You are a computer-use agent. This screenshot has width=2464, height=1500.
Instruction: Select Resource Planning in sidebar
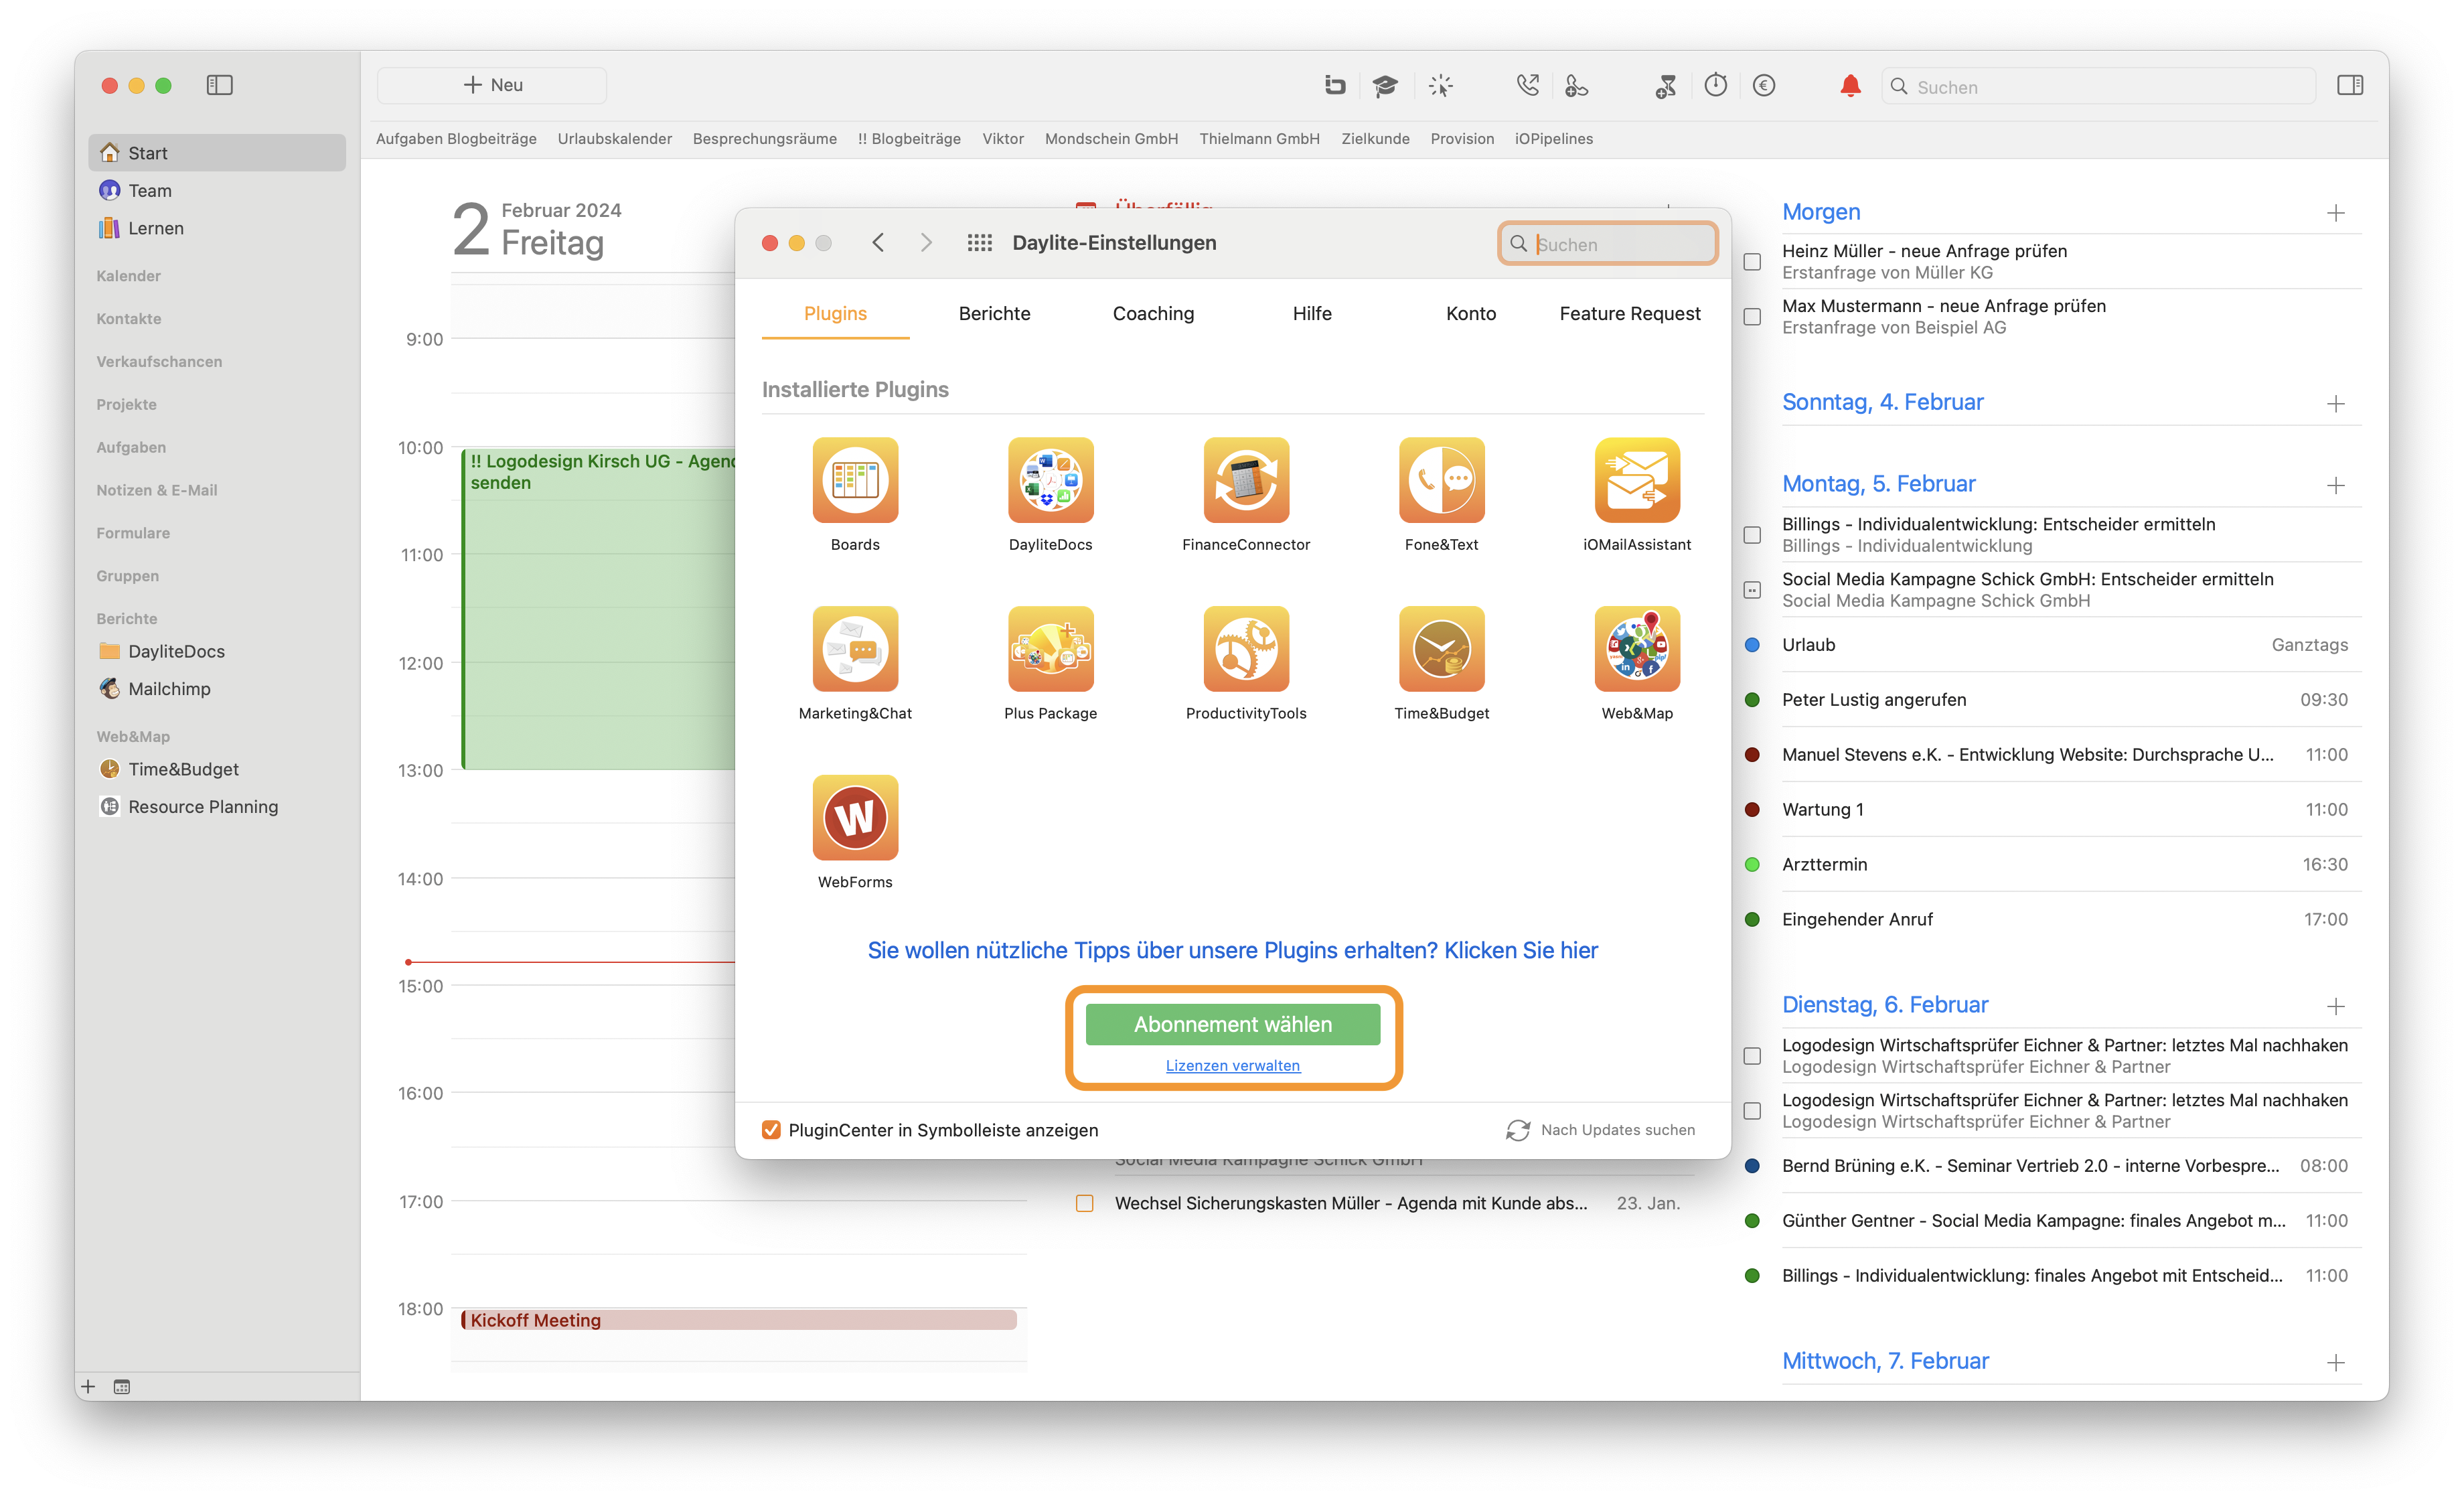click(x=202, y=807)
